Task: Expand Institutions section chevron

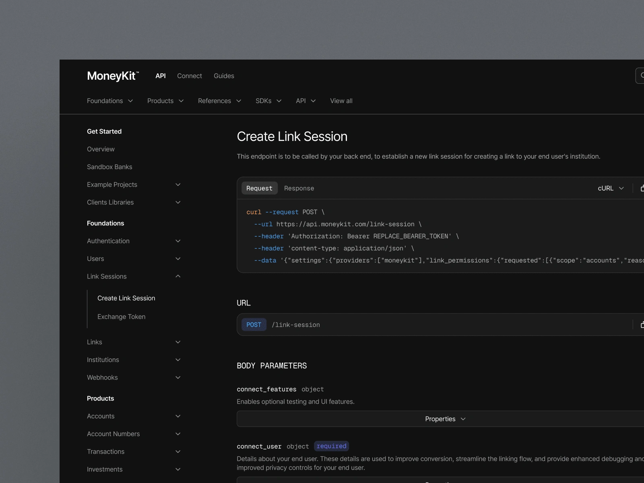Action: (178, 359)
